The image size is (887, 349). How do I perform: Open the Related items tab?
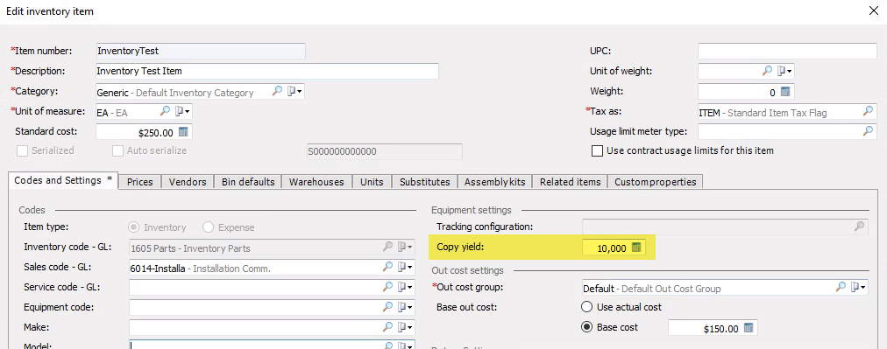tap(571, 182)
